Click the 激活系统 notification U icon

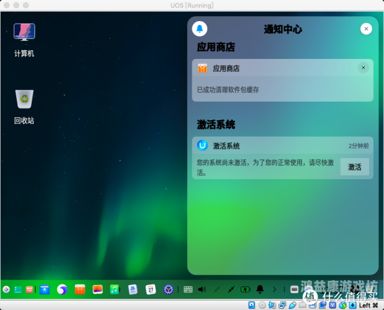point(202,146)
